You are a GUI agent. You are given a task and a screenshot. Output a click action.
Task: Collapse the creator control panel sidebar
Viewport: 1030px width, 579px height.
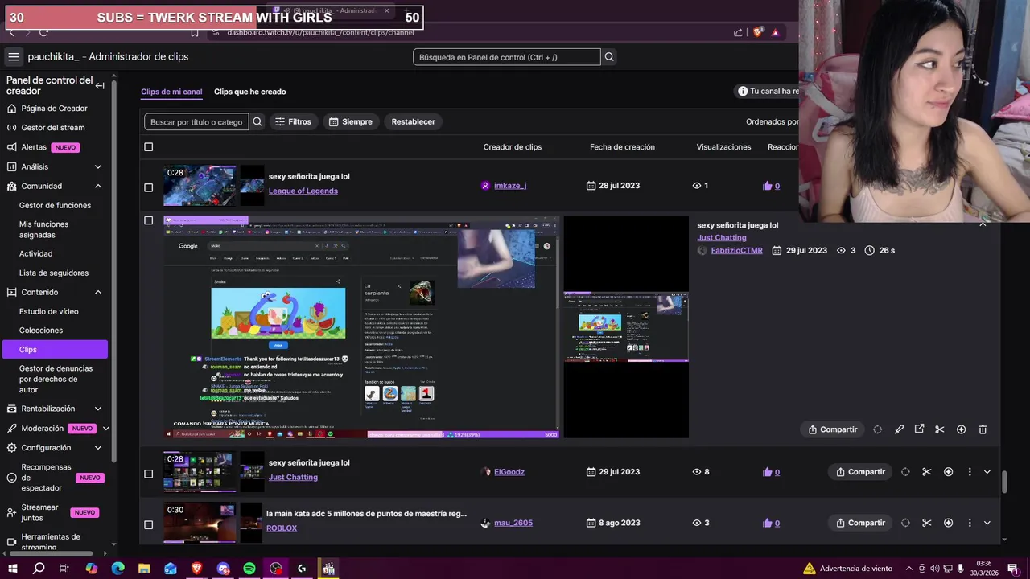tap(100, 86)
